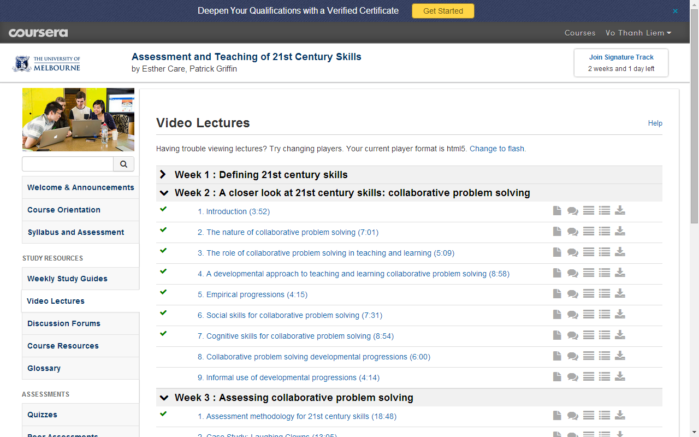The width and height of the screenshot is (699, 437).
Task: Click plain lines text icon in Introduction row
Action: click(588, 211)
